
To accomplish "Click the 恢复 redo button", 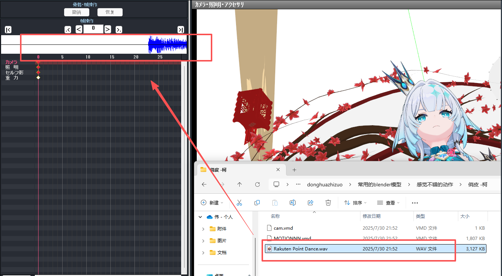I will point(110,12).
